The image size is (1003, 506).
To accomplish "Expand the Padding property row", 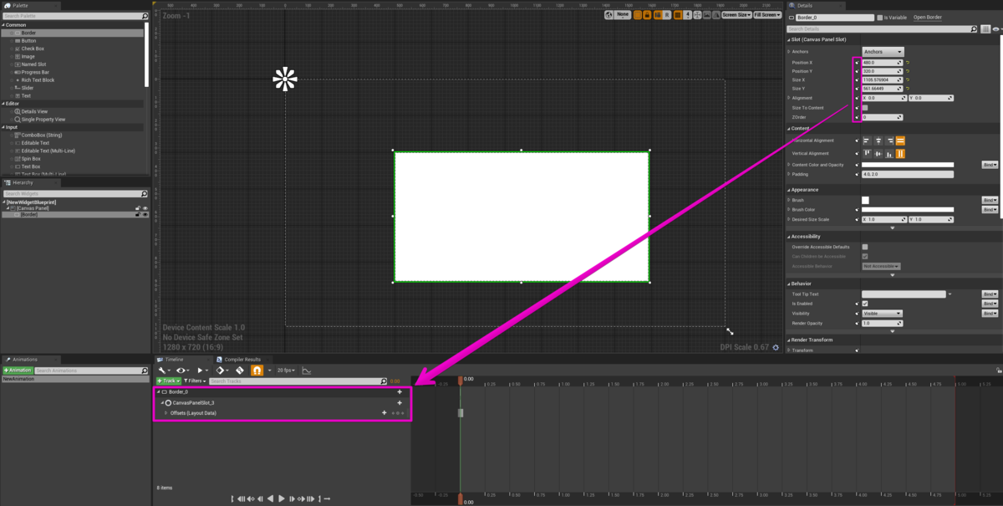I will 789,174.
